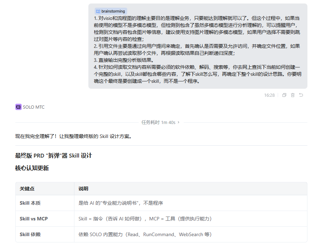The width and height of the screenshot is (313, 248).
Task: Undo to this message with revert icon
Action: [x=301, y=95]
